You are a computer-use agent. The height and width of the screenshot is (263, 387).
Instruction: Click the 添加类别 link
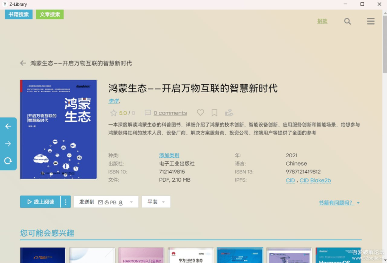169,155
